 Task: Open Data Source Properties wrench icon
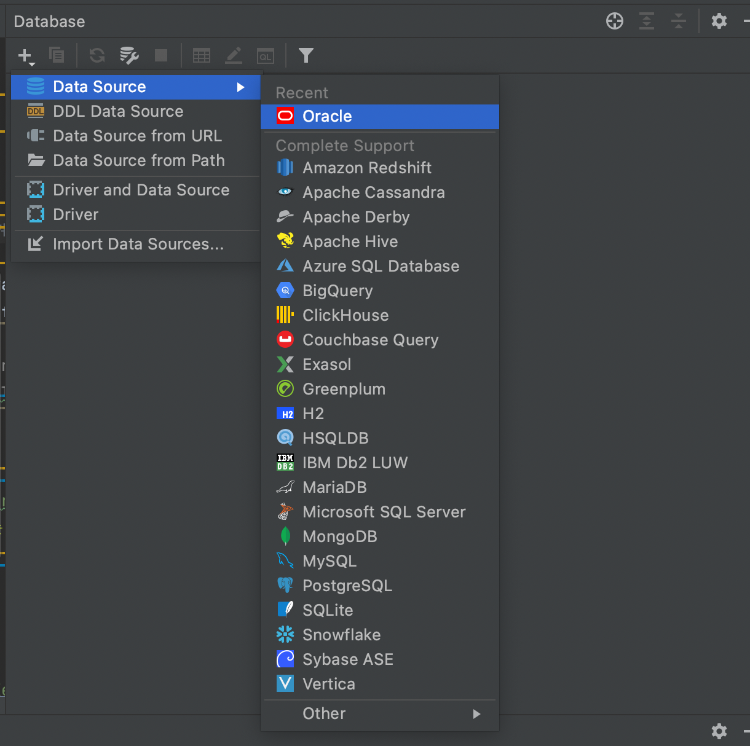pos(129,55)
